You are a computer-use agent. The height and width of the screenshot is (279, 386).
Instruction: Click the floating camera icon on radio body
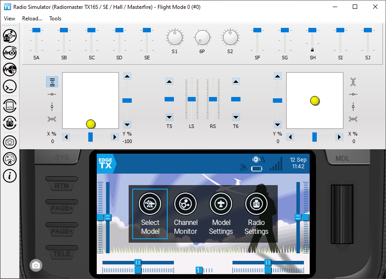click(36, 265)
